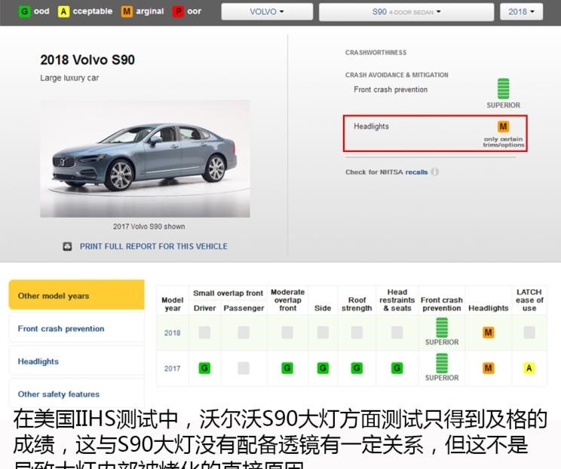Click 2017 roof strength G rating icon

tap(357, 368)
